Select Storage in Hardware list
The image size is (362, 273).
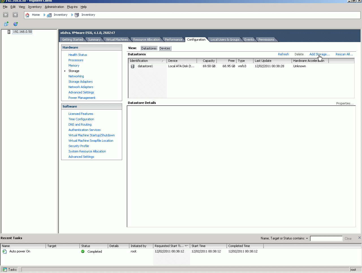(x=74, y=71)
